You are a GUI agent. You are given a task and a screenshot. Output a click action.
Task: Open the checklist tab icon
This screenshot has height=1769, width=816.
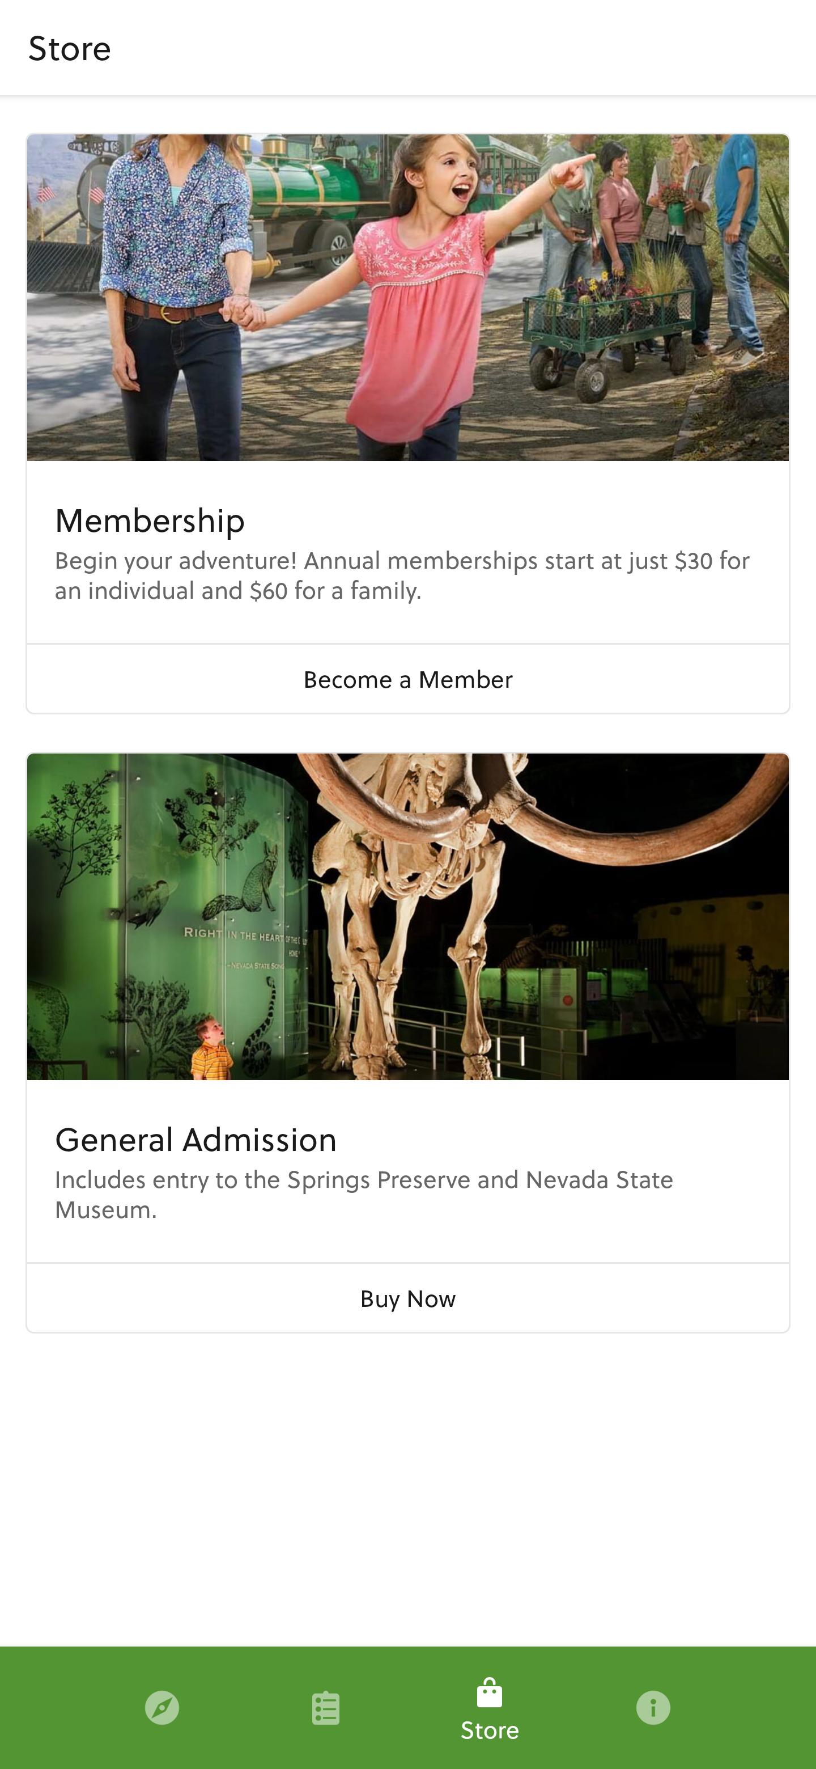click(x=325, y=1707)
